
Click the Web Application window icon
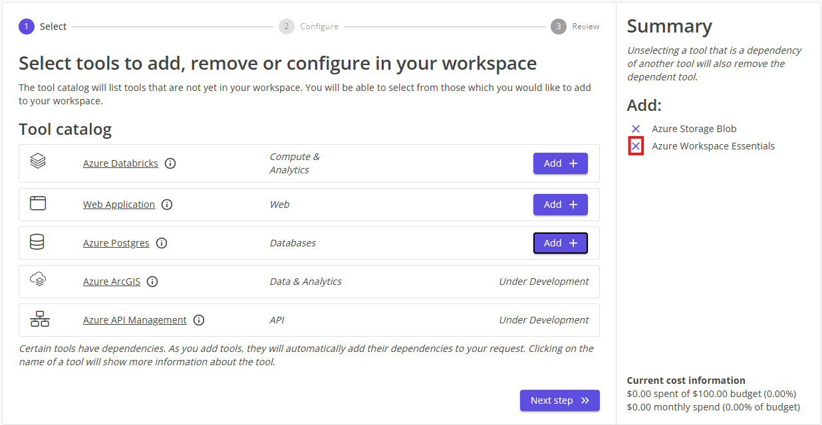click(x=38, y=203)
